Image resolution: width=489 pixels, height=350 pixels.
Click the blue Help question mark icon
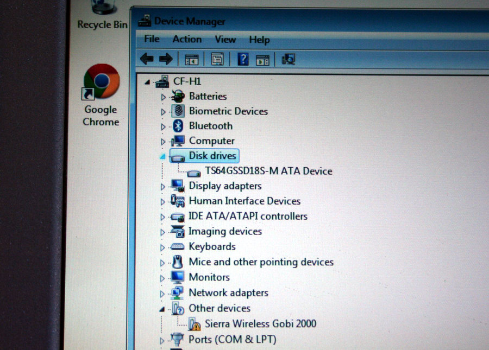pos(243,59)
